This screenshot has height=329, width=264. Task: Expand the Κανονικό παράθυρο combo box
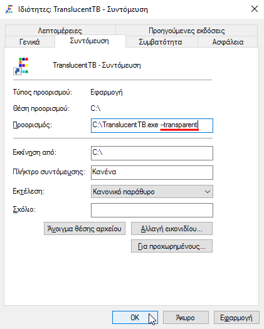(152, 191)
